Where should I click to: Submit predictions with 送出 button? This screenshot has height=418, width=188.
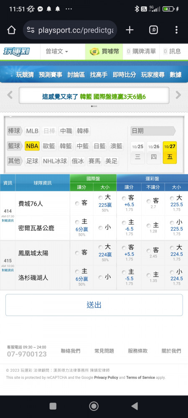coord(94,305)
